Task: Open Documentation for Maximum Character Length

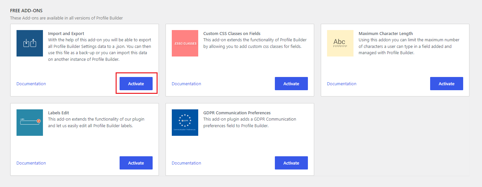Action: click(342, 84)
